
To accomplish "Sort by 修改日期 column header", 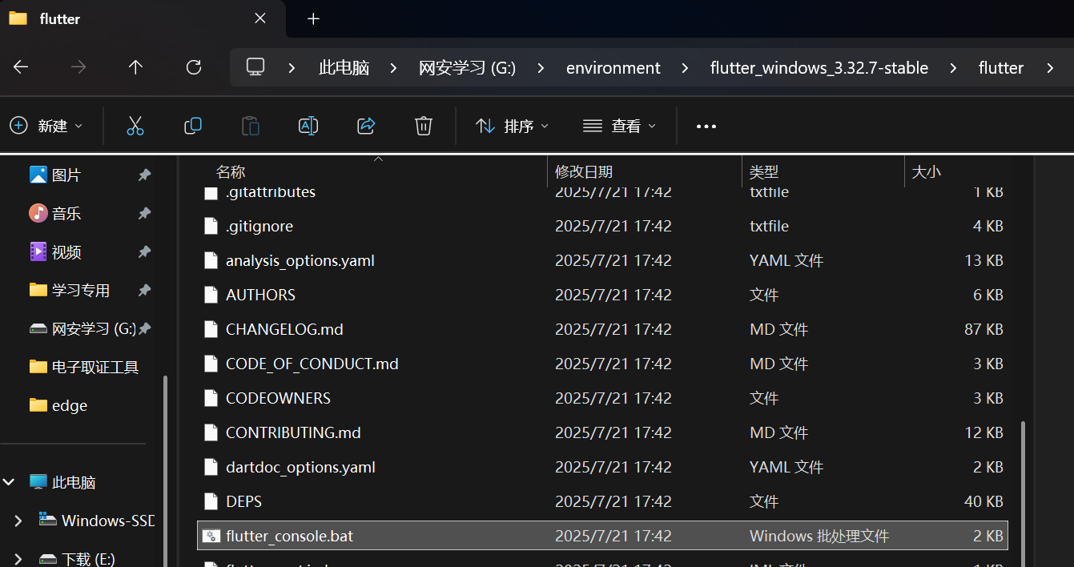I will pyautogui.click(x=584, y=171).
